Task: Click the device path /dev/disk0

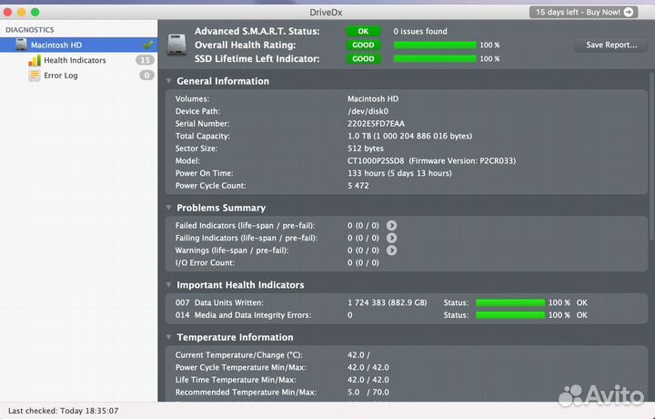Action: point(368,111)
